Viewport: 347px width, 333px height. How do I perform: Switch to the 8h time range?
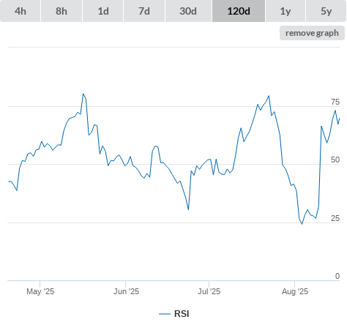[x=61, y=11]
